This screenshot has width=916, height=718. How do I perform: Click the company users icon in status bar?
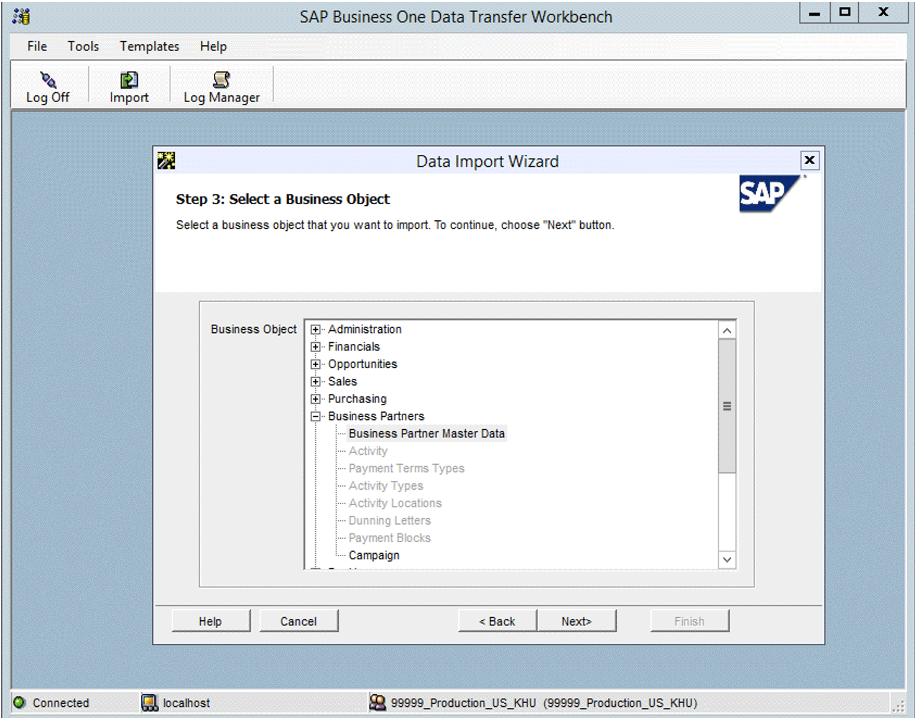(377, 702)
